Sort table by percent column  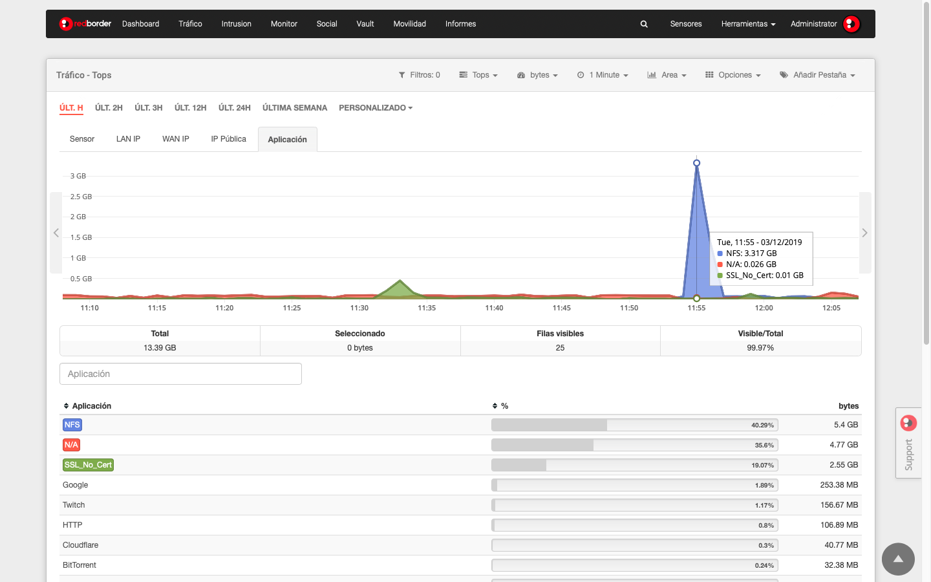pyautogui.click(x=500, y=406)
